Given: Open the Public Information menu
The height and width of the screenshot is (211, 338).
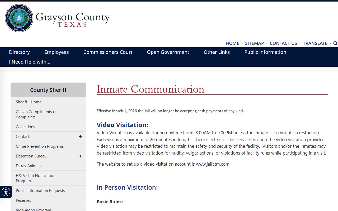Looking at the screenshot, I should [265, 52].
